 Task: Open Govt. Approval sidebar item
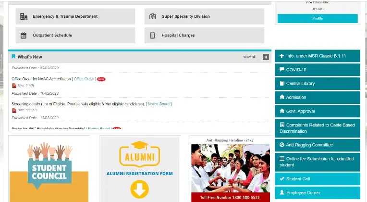click(300, 111)
